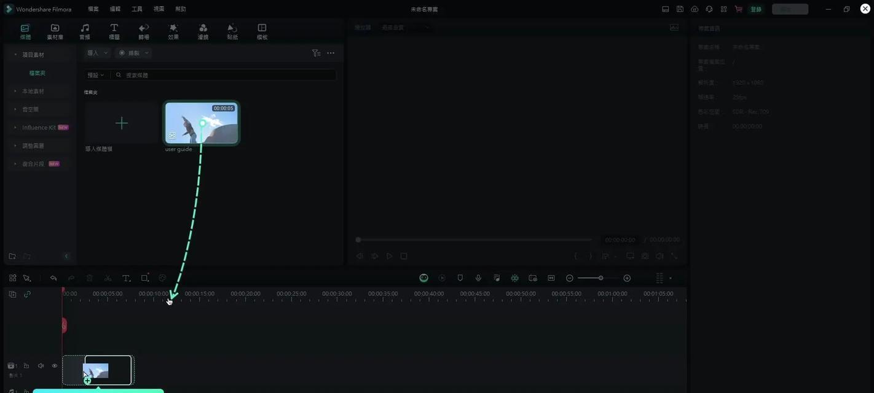Open the 編輯 menu
This screenshot has height=393, width=874.
115,9
